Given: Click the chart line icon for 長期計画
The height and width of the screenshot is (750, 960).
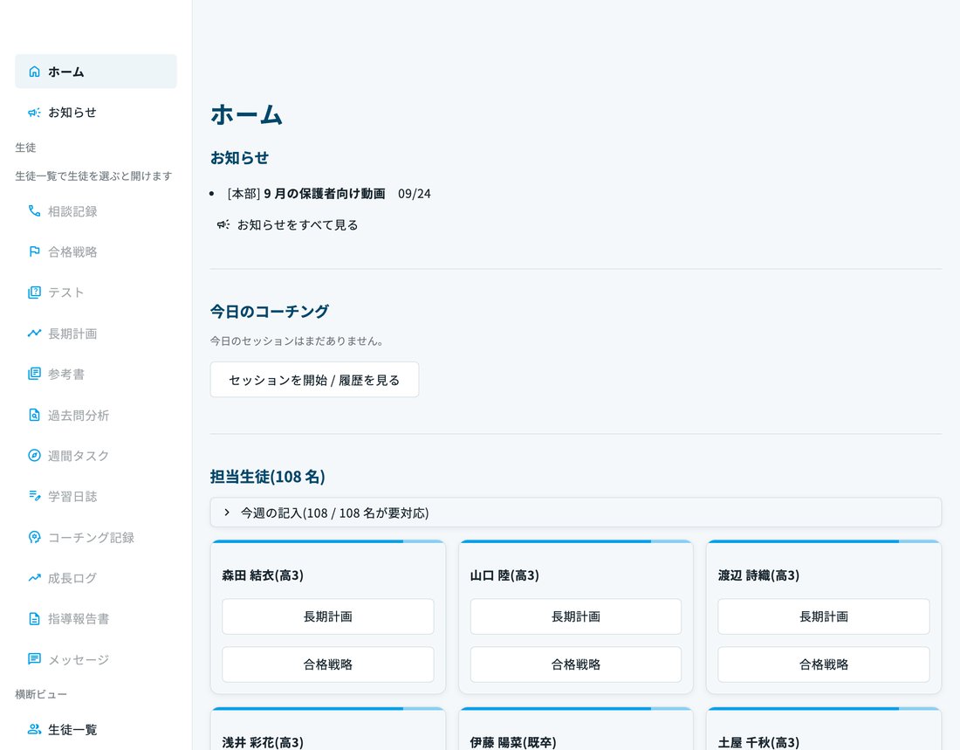Looking at the screenshot, I should 34,334.
